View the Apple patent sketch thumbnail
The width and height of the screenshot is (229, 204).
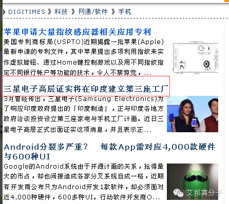195,58
